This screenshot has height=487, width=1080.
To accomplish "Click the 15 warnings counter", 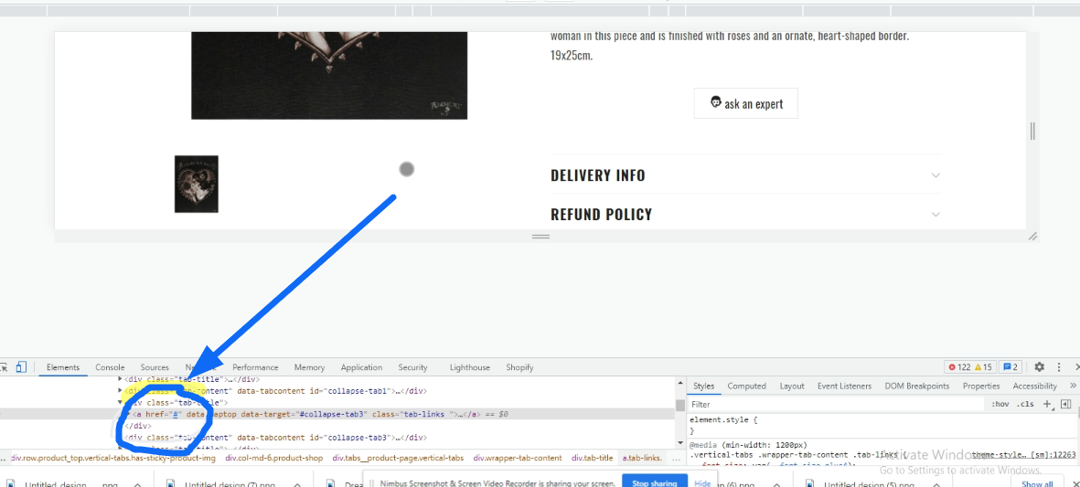I will (983, 367).
